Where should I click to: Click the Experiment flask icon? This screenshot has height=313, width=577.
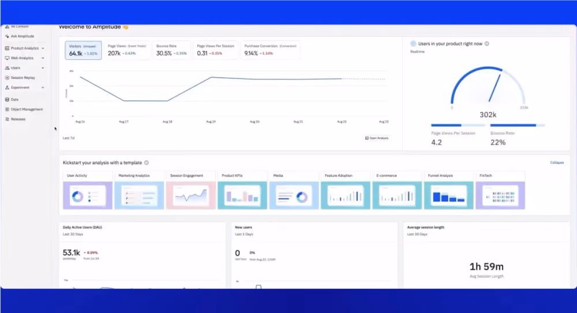coord(7,88)
